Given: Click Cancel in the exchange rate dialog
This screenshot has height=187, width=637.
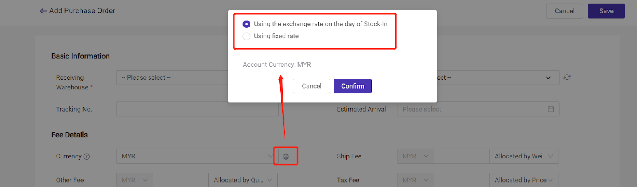Looking at the screenshot, I should coord(311,86).
